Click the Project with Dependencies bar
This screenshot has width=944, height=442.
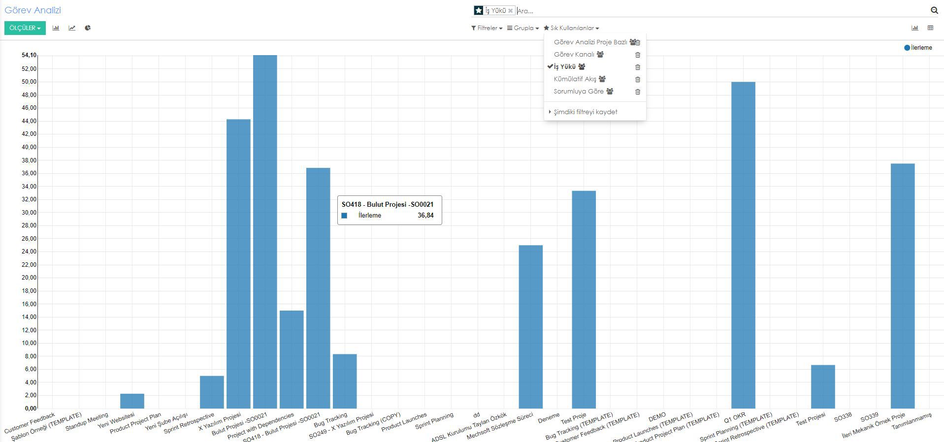tap(292, 359)
